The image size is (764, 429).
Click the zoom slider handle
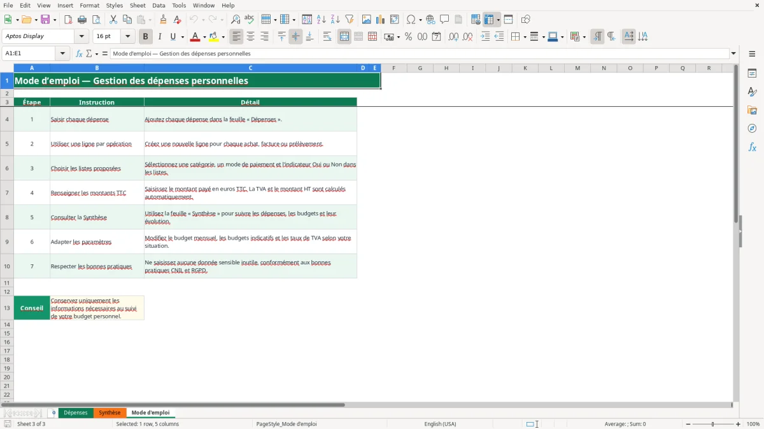coord(713,424)
